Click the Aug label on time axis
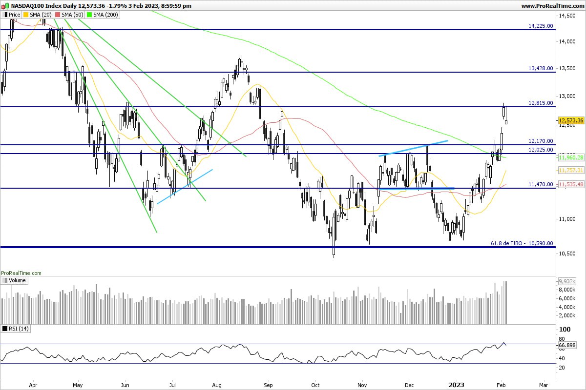This screenshot has width=586, height=390. tap(218, 384)
